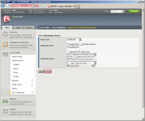Open the Overview section icon

pos(5,34)
